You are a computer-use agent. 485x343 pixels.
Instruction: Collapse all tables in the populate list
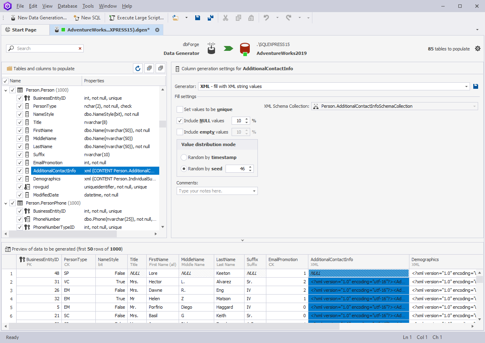[160, 68]
